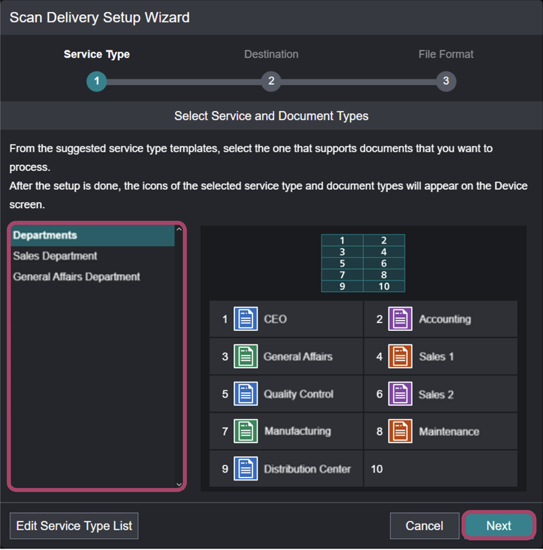The width and height of the screenshot is (543, 550).
Task: Click the General Affairs green document icon
Action: [x=246, y=356]
